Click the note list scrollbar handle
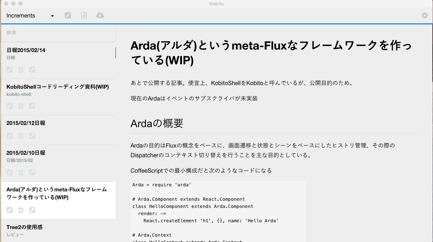433x242 pixels. [x=115, y=53]
